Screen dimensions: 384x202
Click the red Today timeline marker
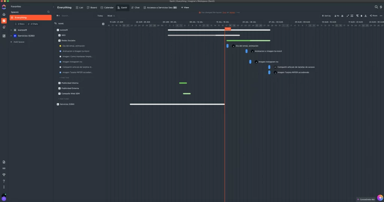228,29
